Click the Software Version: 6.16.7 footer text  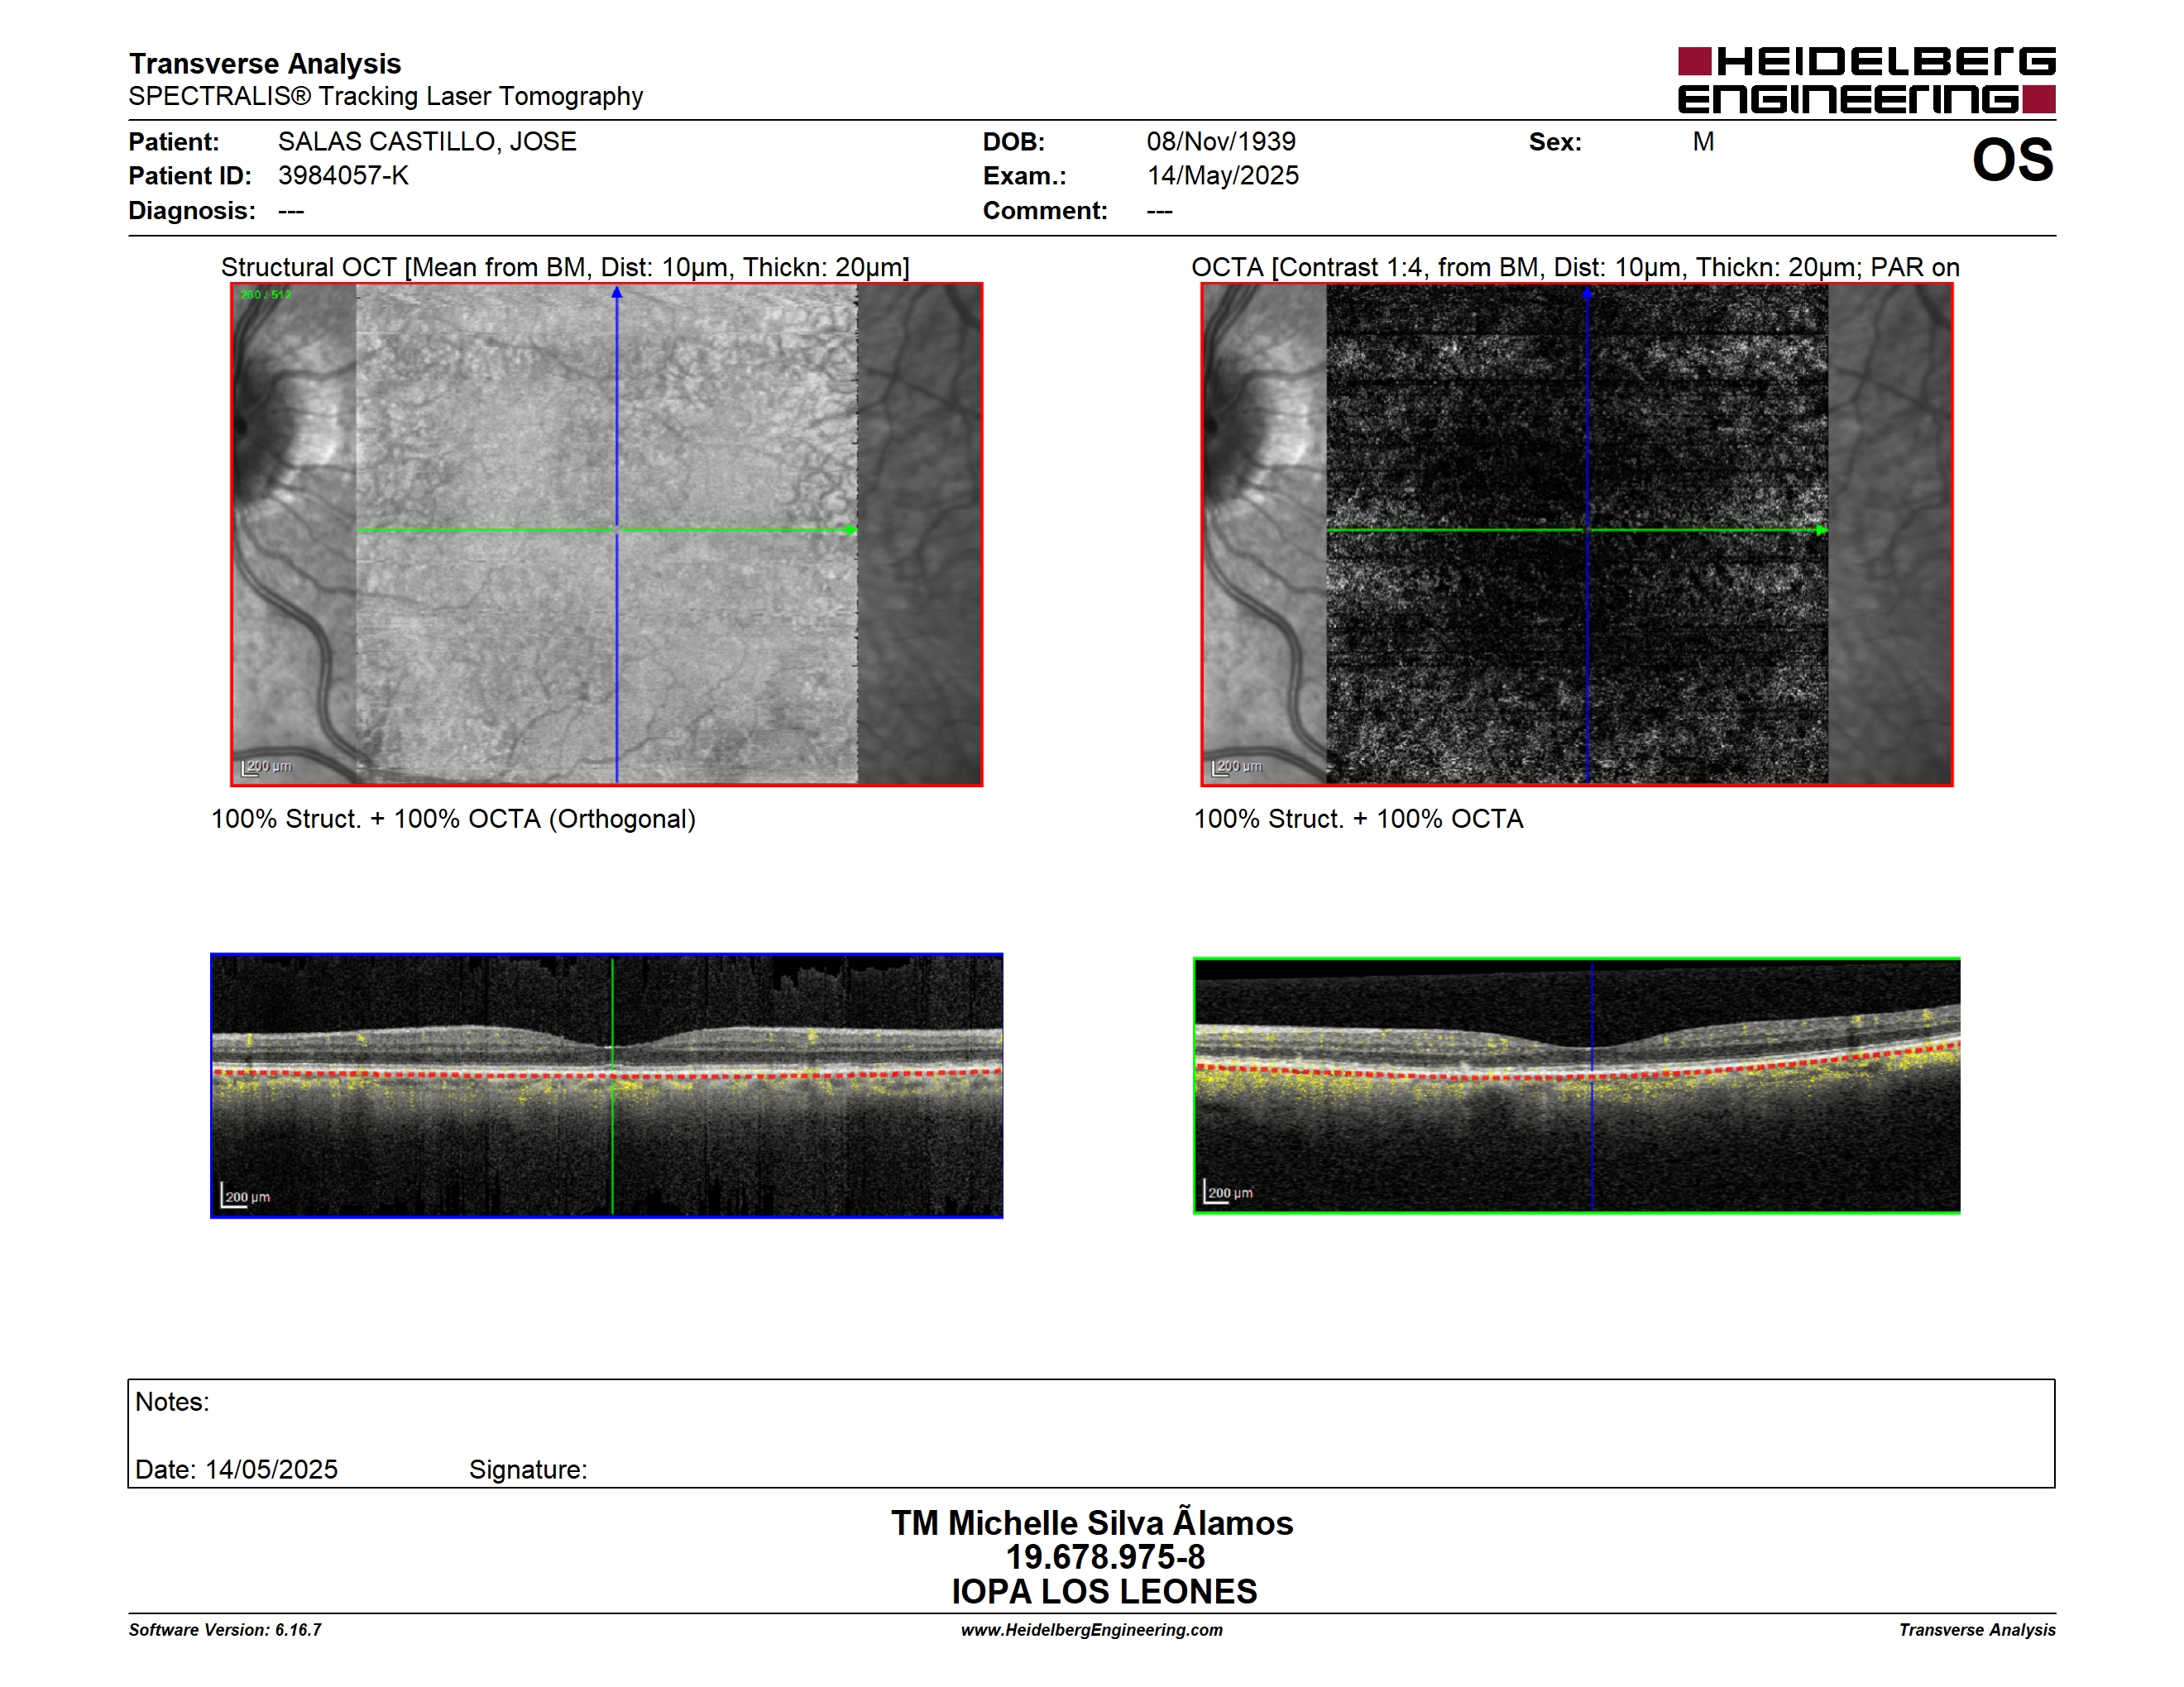coord(225,1630)
